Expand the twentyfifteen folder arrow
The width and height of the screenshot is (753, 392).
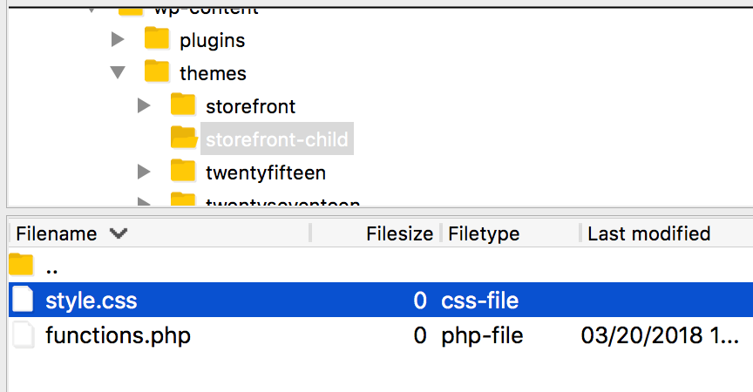pyautogui.click(x=145, y=172)
